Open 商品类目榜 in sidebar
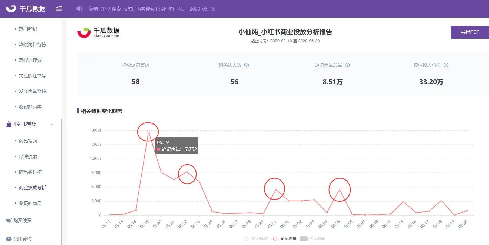This screenshot has height=245, width=489. 30,172
